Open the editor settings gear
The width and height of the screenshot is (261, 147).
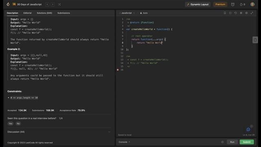coord(246,13)
